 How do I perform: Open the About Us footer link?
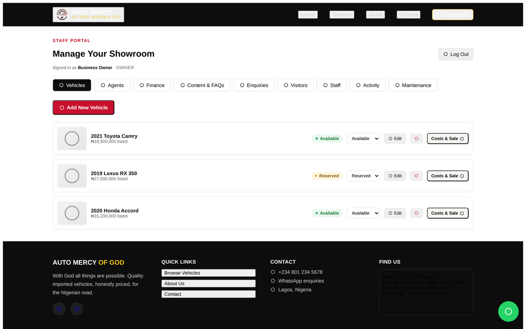(x=209, y=283)
